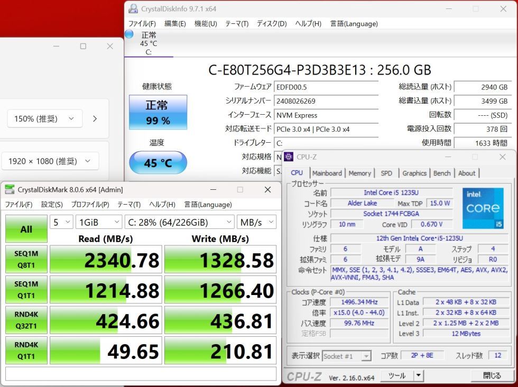
Task: Run the RND4K Q32T1 benchmark
Action: (26, 319)
